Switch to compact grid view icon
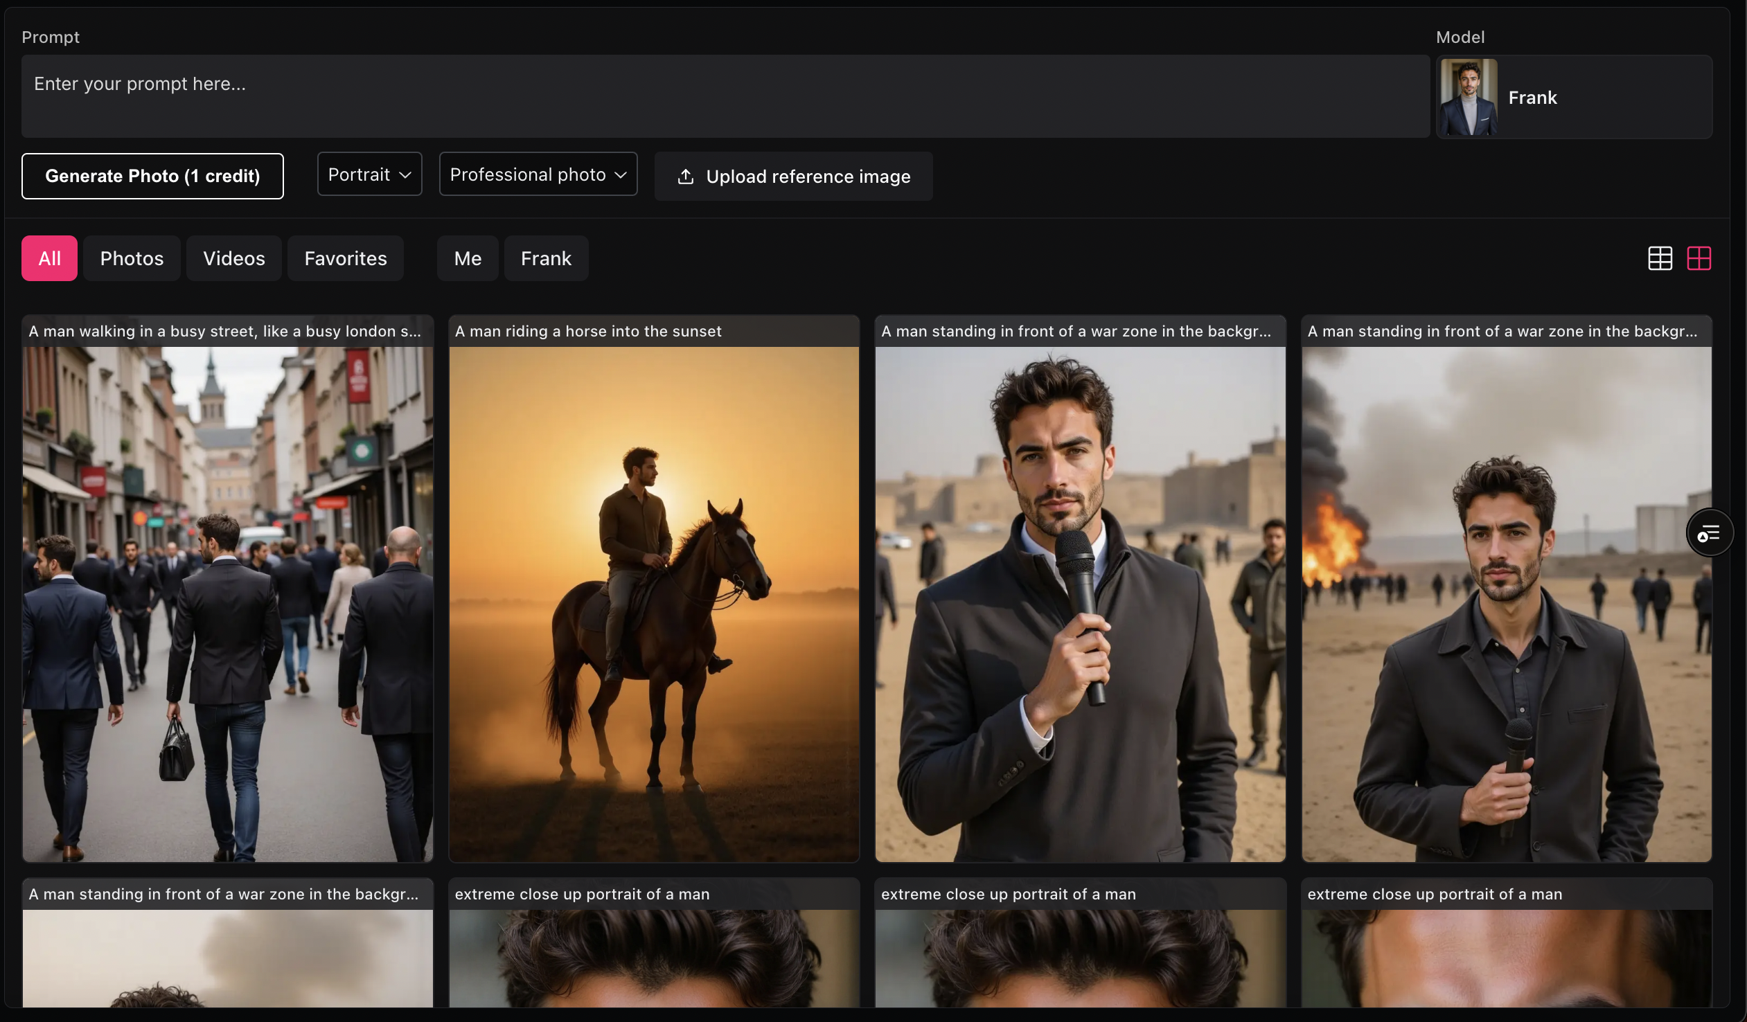 [1660, 258]
